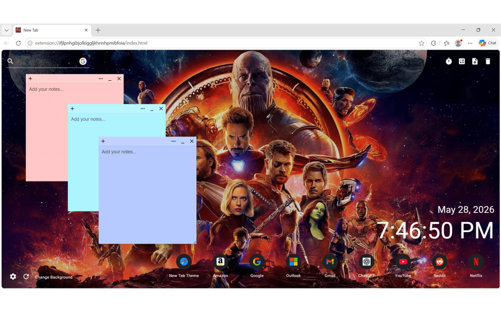View site information icon in address bar
The width and height of the screenshot is (501, 313).
(30, 43)
